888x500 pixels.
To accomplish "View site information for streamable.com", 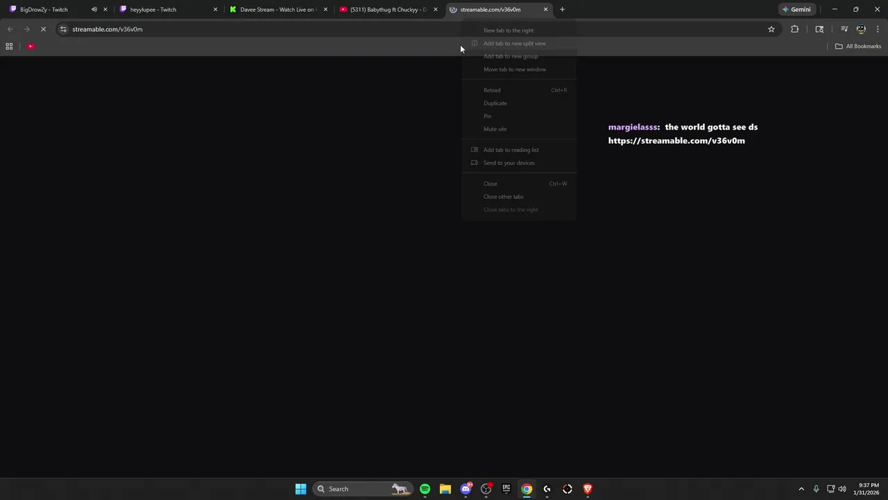I will coord(63,29).
